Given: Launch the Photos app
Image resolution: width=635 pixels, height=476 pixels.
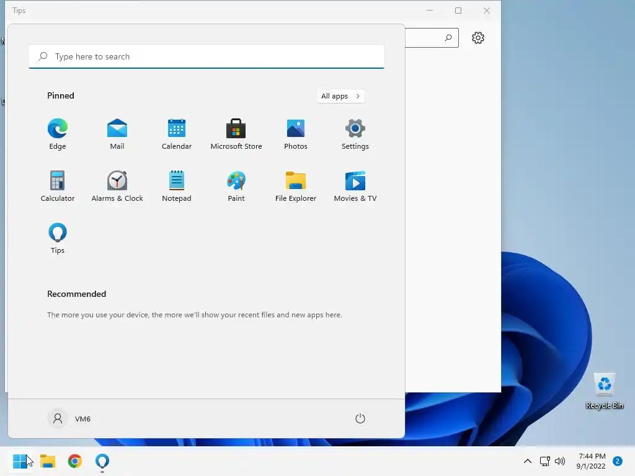Looking at the screenshot, I should point(296,134).
